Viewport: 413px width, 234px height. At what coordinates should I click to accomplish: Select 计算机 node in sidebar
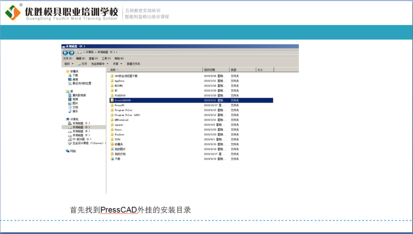[72, 119]
